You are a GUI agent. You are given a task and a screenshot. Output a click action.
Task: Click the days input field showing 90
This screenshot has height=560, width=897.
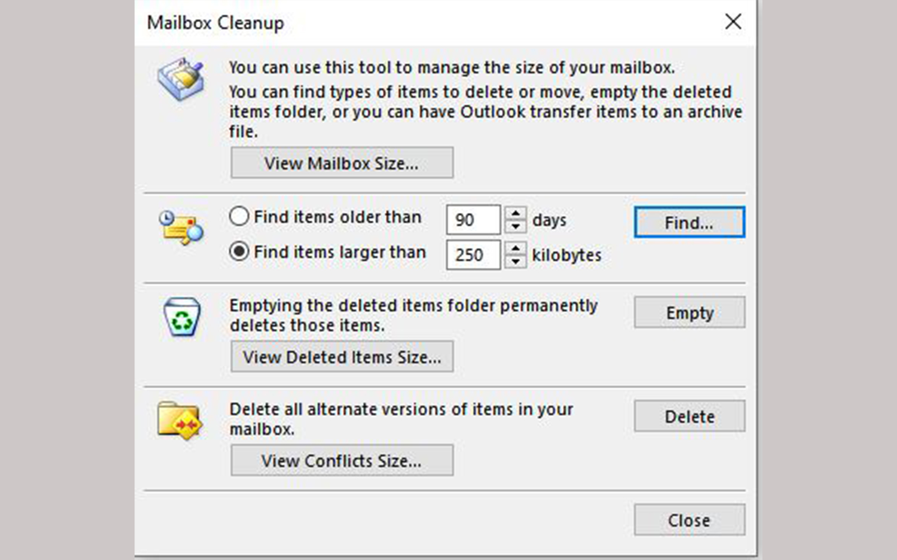coord(473,220)
